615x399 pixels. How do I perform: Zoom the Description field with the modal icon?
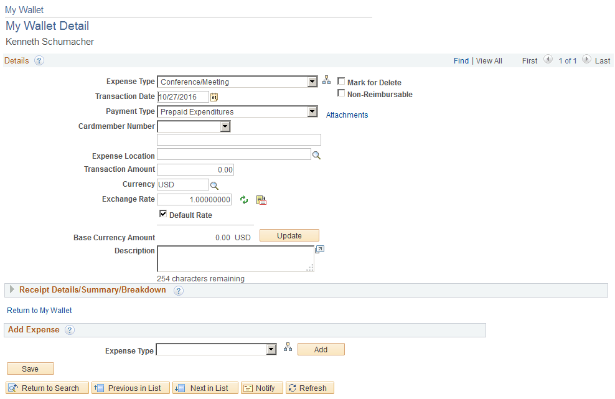(319, 249)
